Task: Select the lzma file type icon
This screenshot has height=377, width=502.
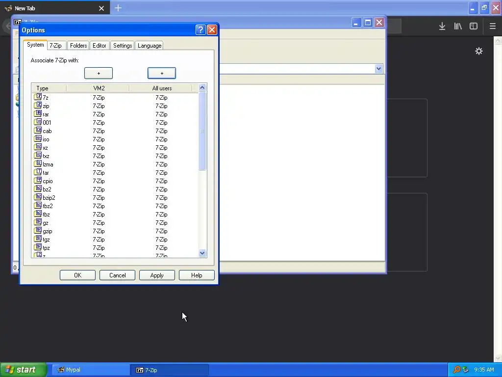Action: [38, 163]
